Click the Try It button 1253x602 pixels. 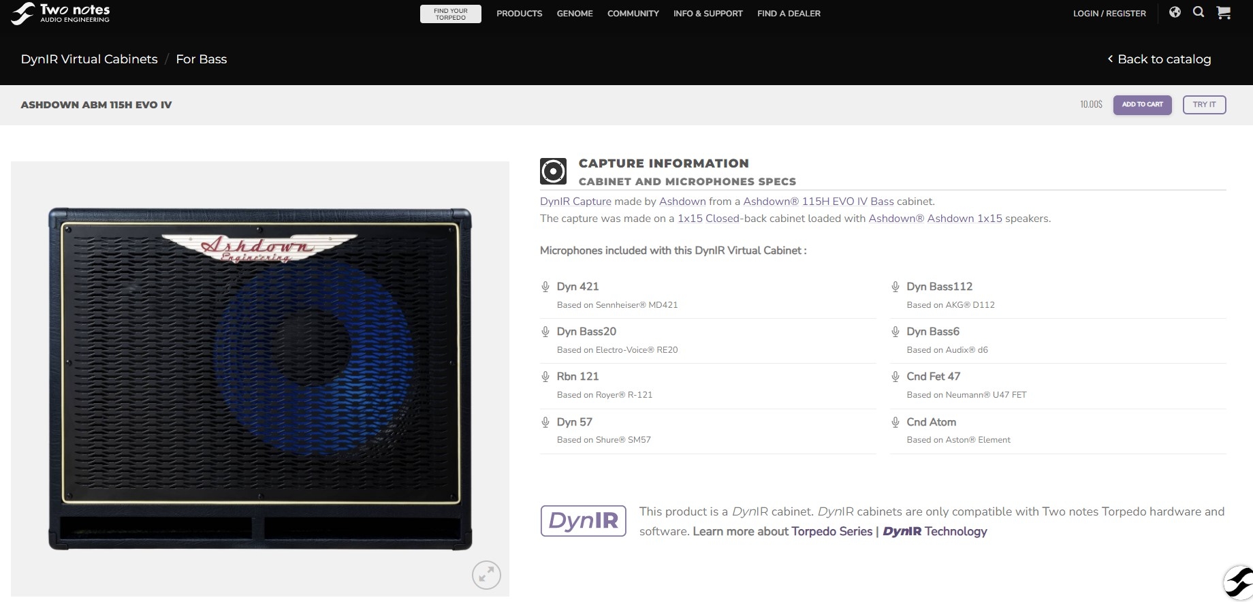(x=1204, y=105)
